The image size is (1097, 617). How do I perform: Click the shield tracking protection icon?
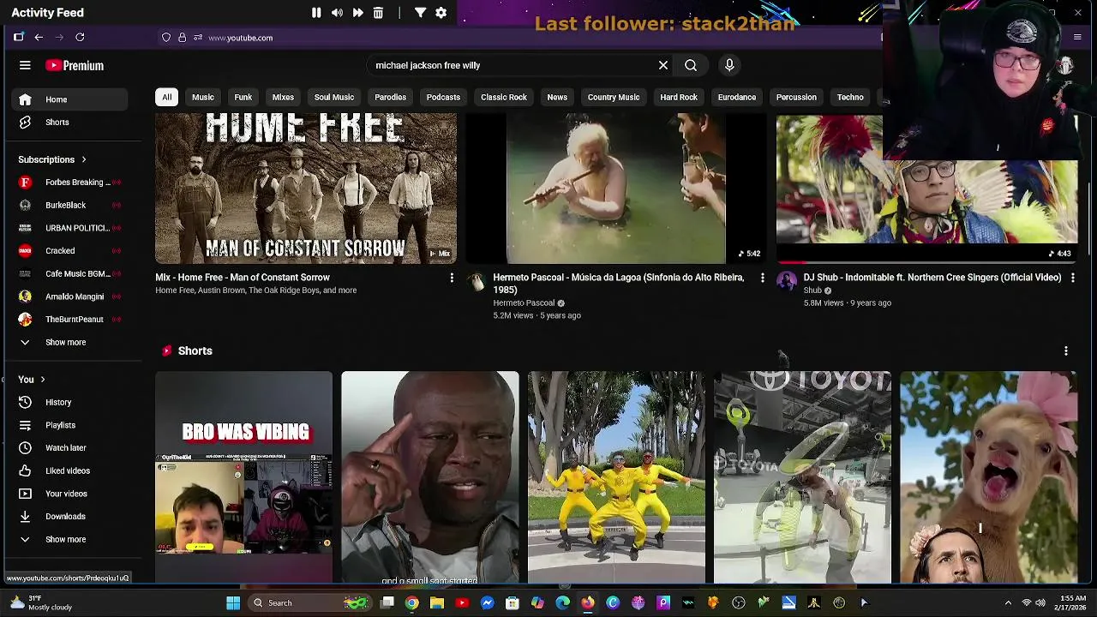pos(166,38)
